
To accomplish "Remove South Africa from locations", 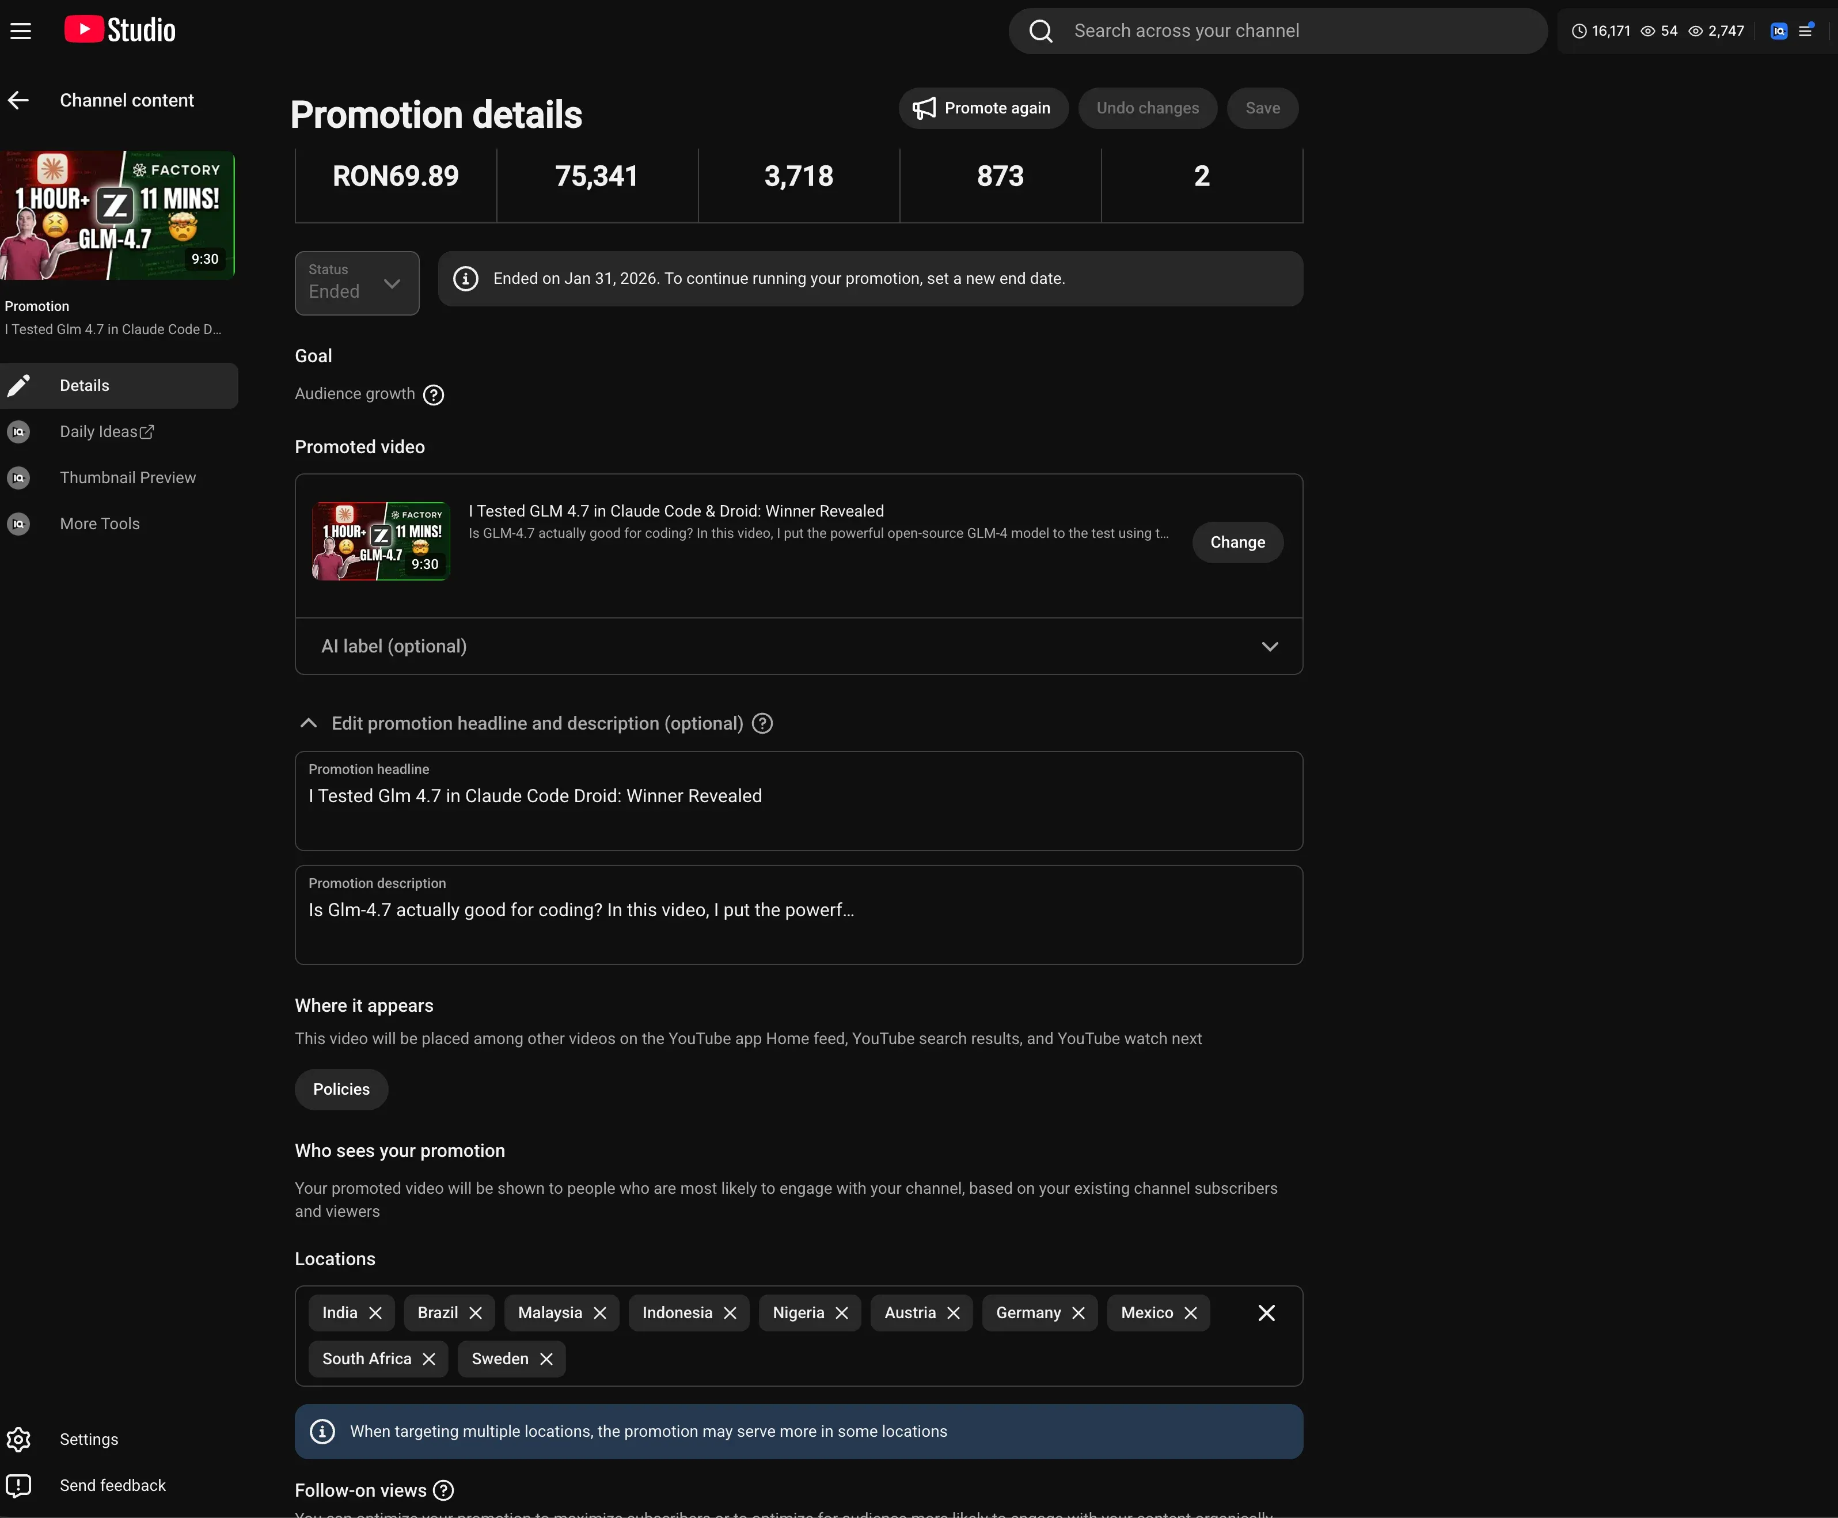I will (x=430, y=1359).
